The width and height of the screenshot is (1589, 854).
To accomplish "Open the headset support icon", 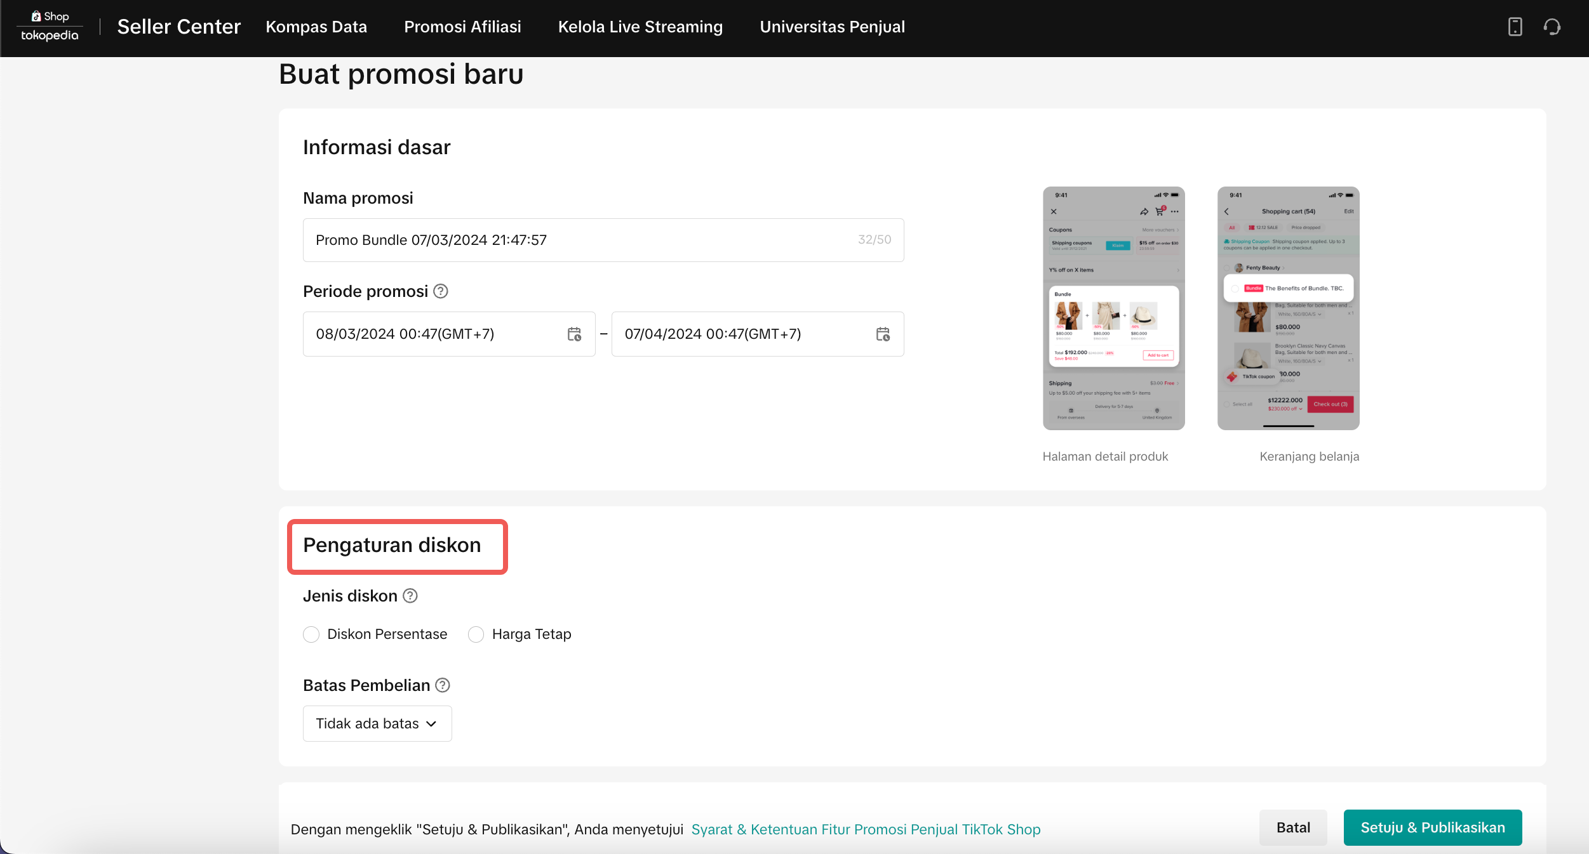I will coord(1552,27).
